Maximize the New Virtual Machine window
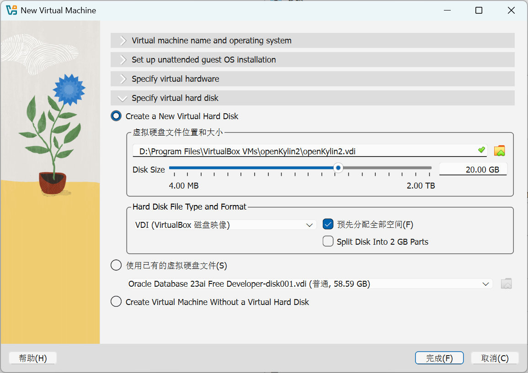This screenshot has height=373, width=528. coord(479,11)
